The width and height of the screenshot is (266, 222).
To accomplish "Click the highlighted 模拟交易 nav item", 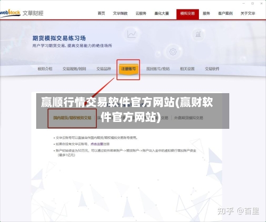I will click(188, 14).
